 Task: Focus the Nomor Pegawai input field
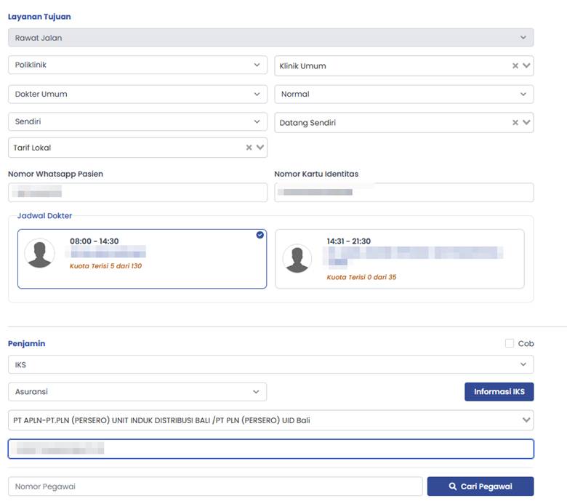[214, 486]
